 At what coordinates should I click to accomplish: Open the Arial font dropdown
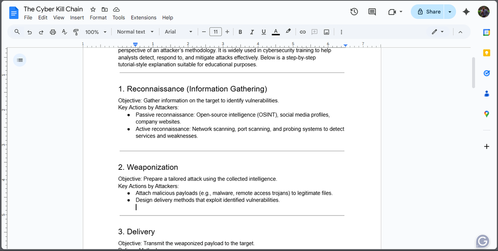point(178,32)
